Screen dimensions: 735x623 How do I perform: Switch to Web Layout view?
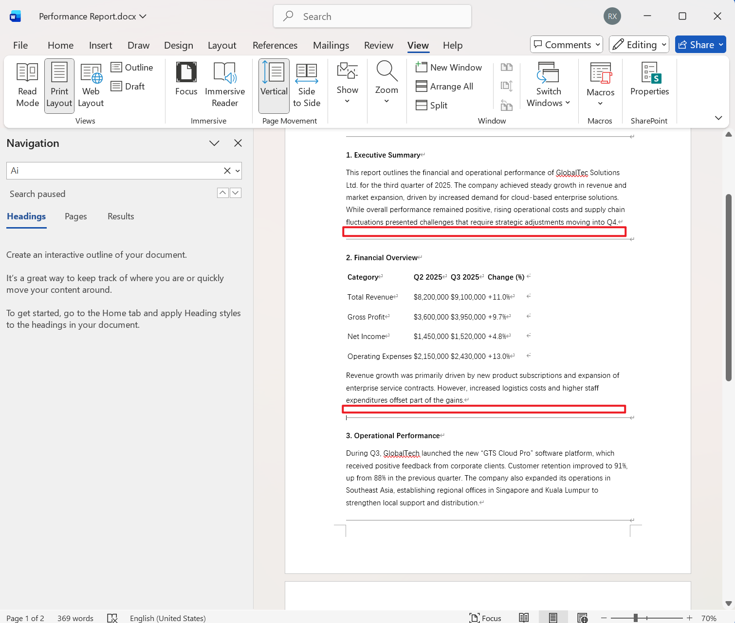(91, 85)
